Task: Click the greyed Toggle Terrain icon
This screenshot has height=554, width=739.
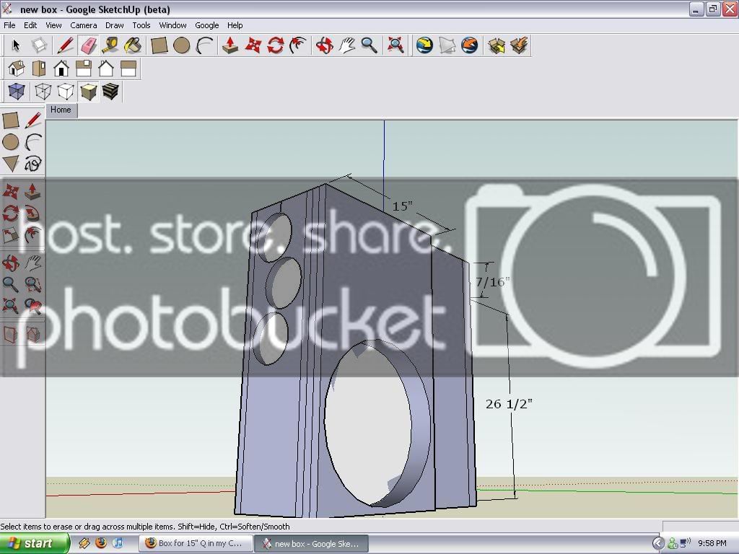Action: [x=447, y=45]
